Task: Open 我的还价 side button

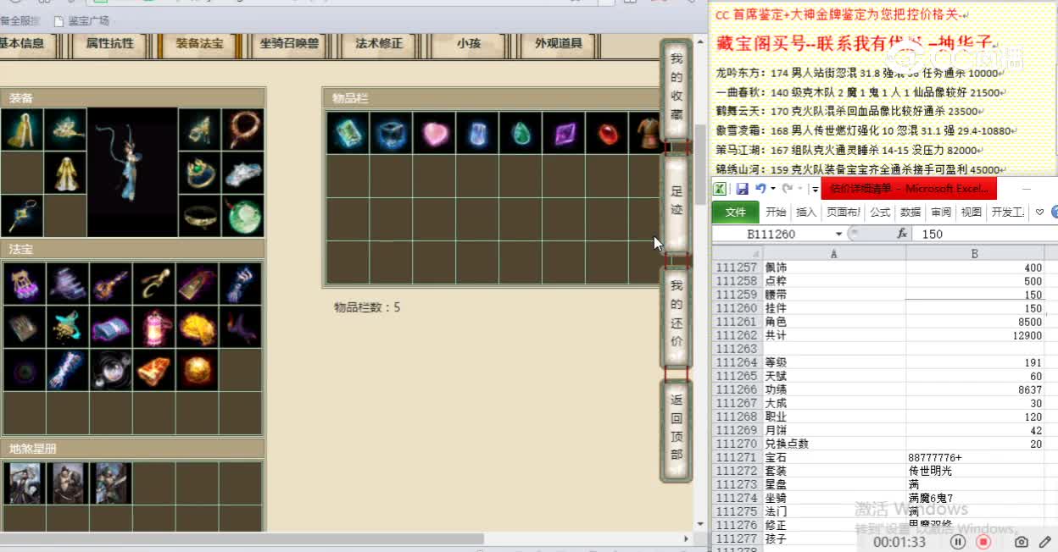Action: (677, 317)
